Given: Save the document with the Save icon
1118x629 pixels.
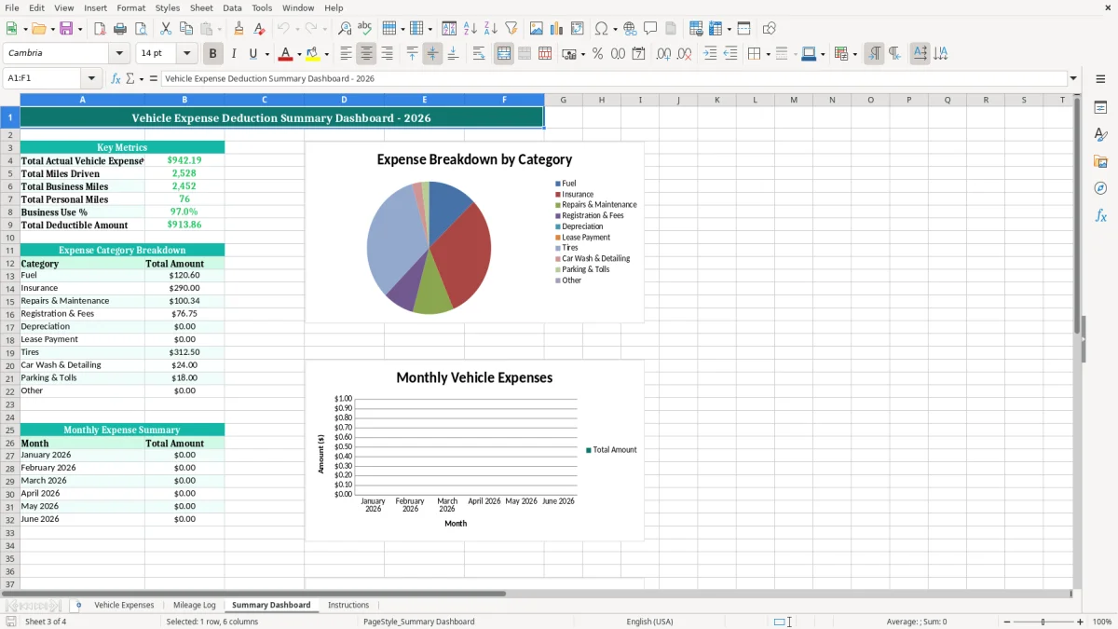Looking at the screenshot, I should pyautogui.click(x=66, y=29).
